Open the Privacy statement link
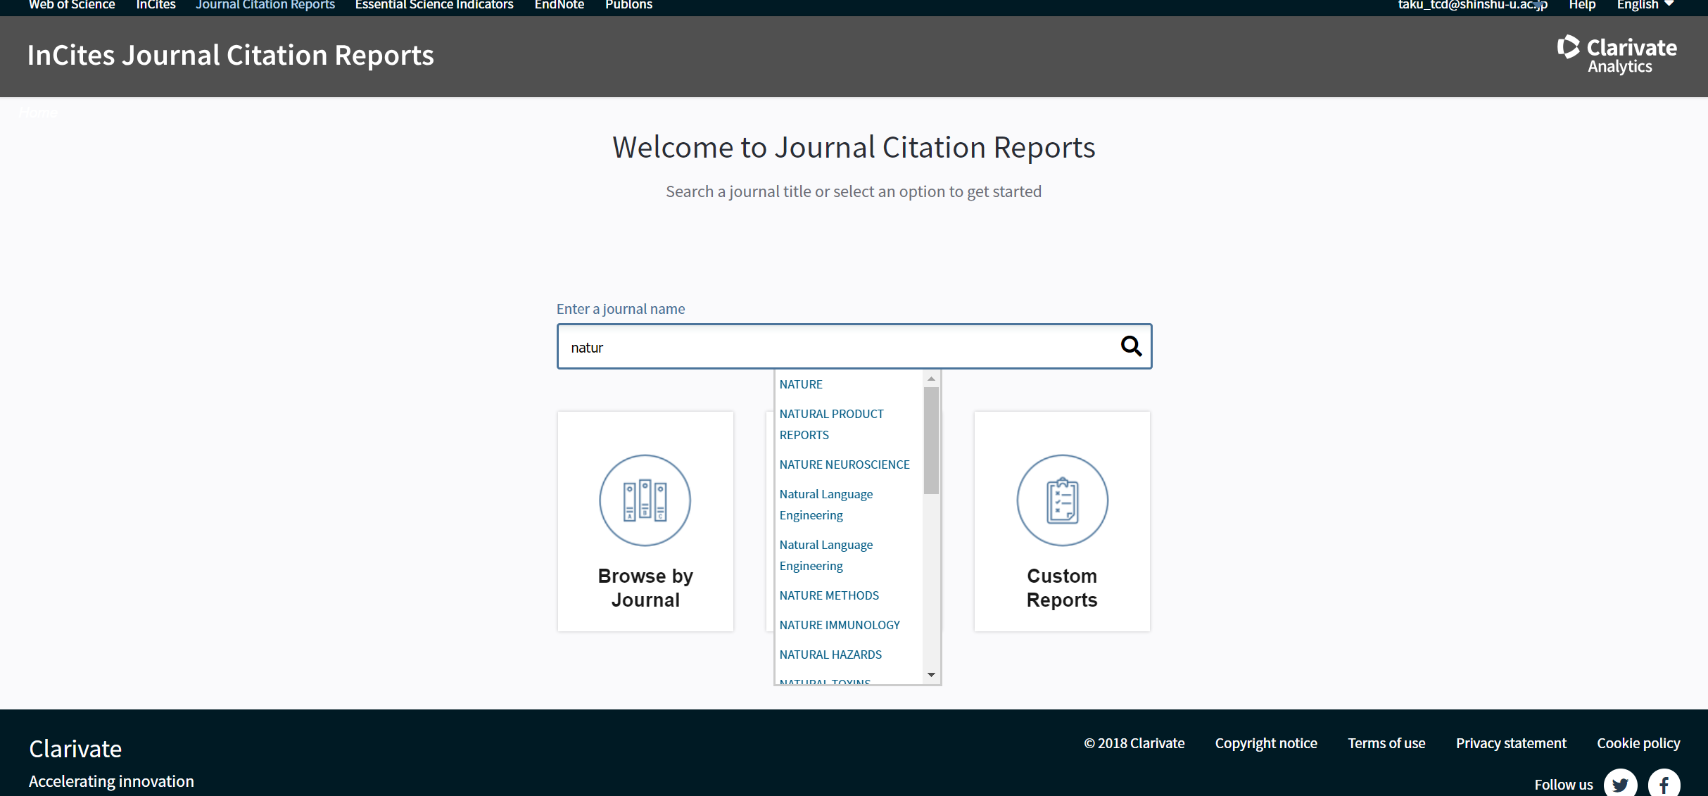 [x=1511, y=743]
